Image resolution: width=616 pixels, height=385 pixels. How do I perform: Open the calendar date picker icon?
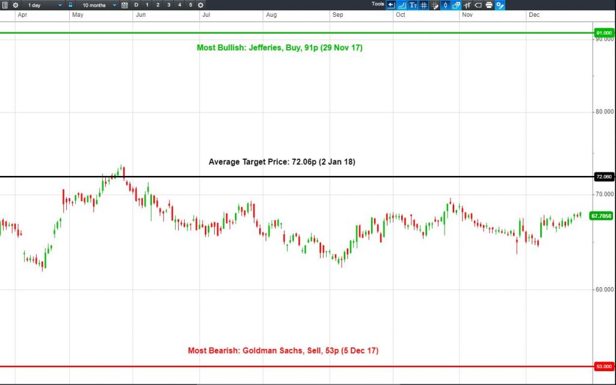125,5
